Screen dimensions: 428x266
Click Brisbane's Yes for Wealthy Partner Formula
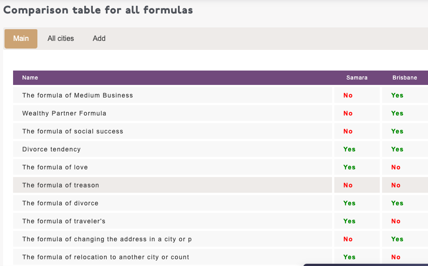tap(397, 113)
